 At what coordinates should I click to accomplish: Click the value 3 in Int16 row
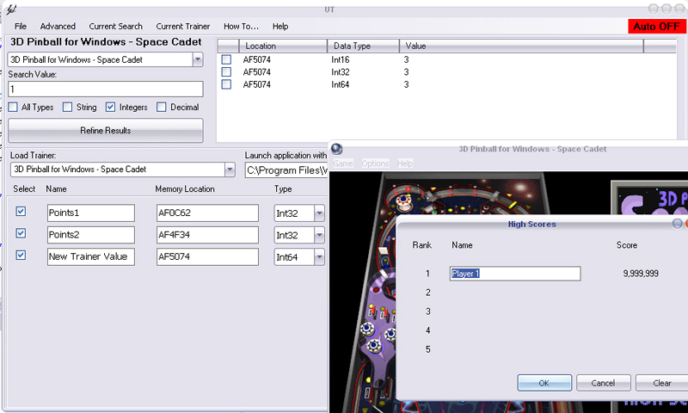(406, 59)
